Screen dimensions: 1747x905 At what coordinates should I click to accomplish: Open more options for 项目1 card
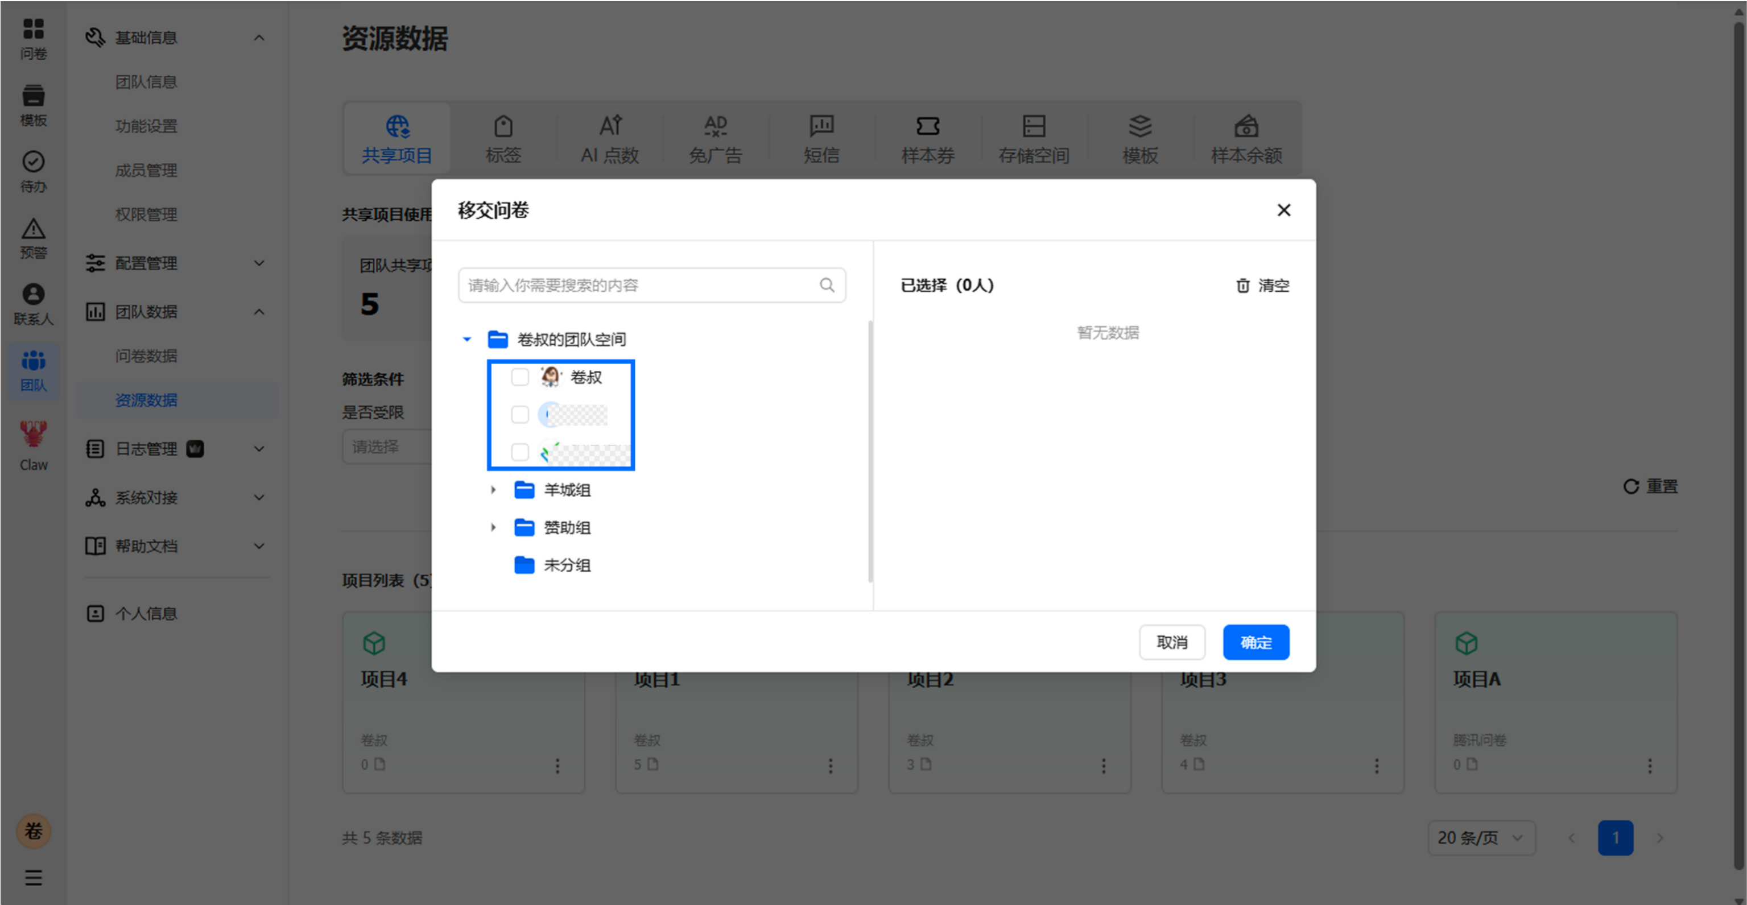[831, 765]
